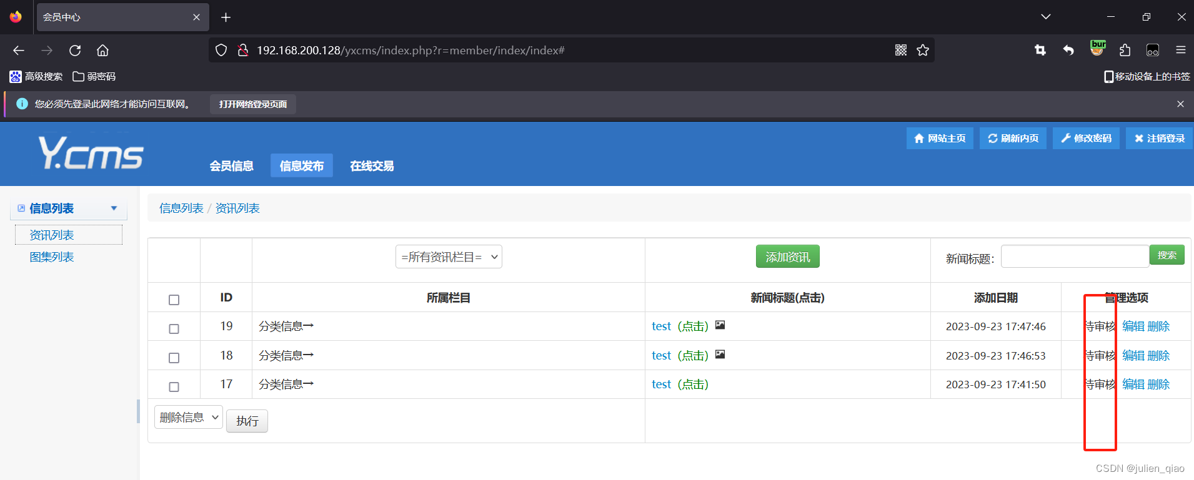
Task: Click 信息列表 breadcrumb link
Action: 181,208
